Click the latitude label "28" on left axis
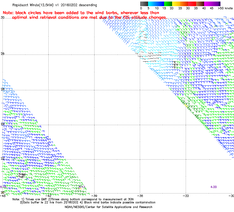This screenshot has height=212, width=234. pos(2,54)
